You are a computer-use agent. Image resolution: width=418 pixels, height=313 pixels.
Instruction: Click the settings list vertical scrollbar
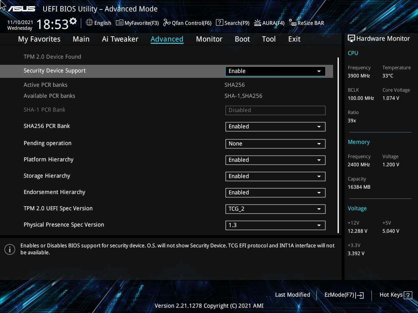point(338,145)
